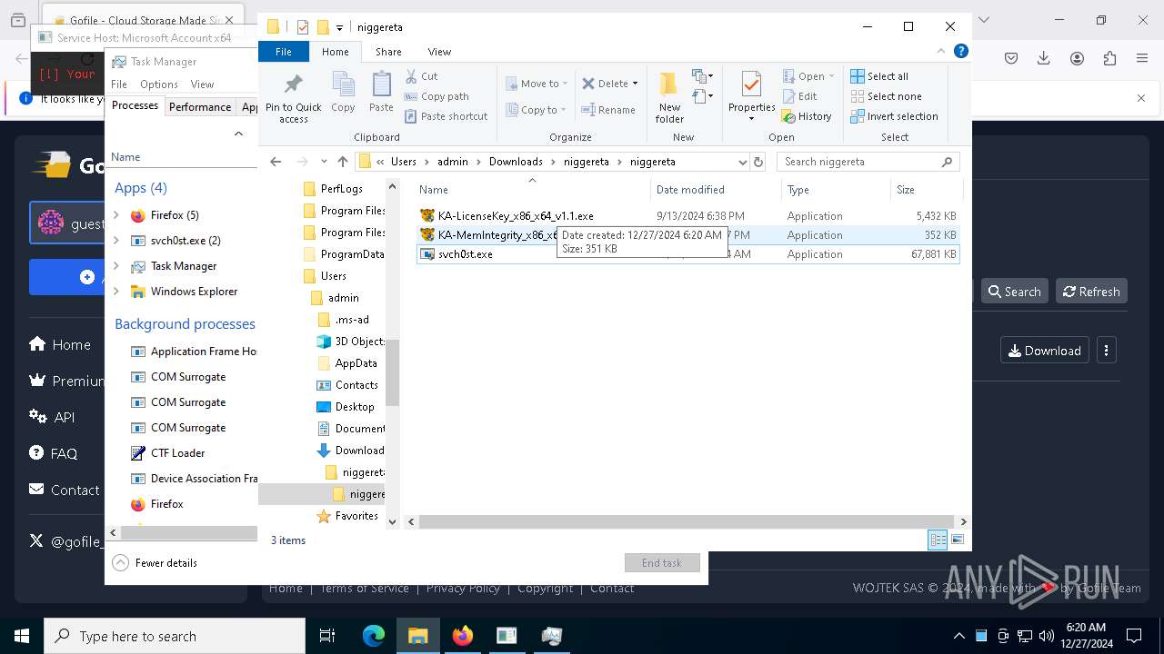Open file History from ribbon
Image resolution: width=1164 pixels, height=654 pixels.
click(806, 116)
